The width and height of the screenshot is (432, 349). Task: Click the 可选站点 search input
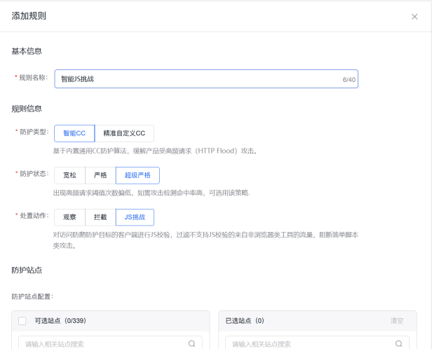110,343
